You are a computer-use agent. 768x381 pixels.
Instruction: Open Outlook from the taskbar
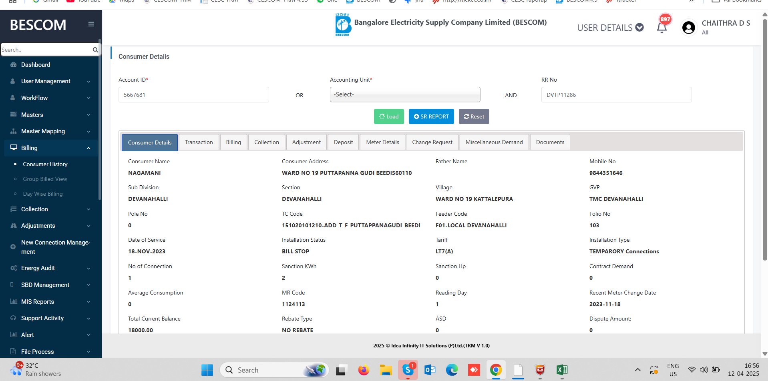click(430, 370)
